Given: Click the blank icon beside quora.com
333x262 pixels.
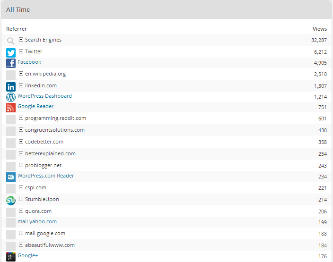Looking at the screenshot, I should [11, 212].
